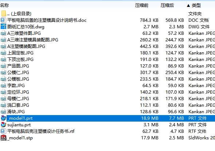Click the parent directory folder icon

click(x=4, y=13)
